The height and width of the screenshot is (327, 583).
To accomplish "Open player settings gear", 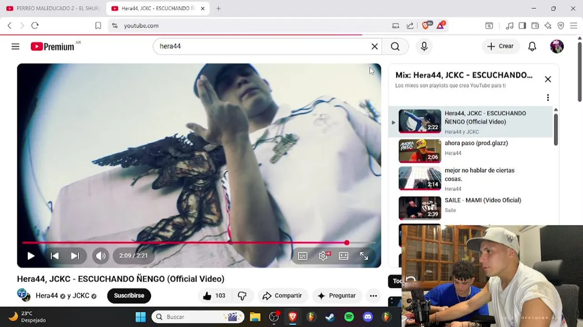I will [323, 256].
